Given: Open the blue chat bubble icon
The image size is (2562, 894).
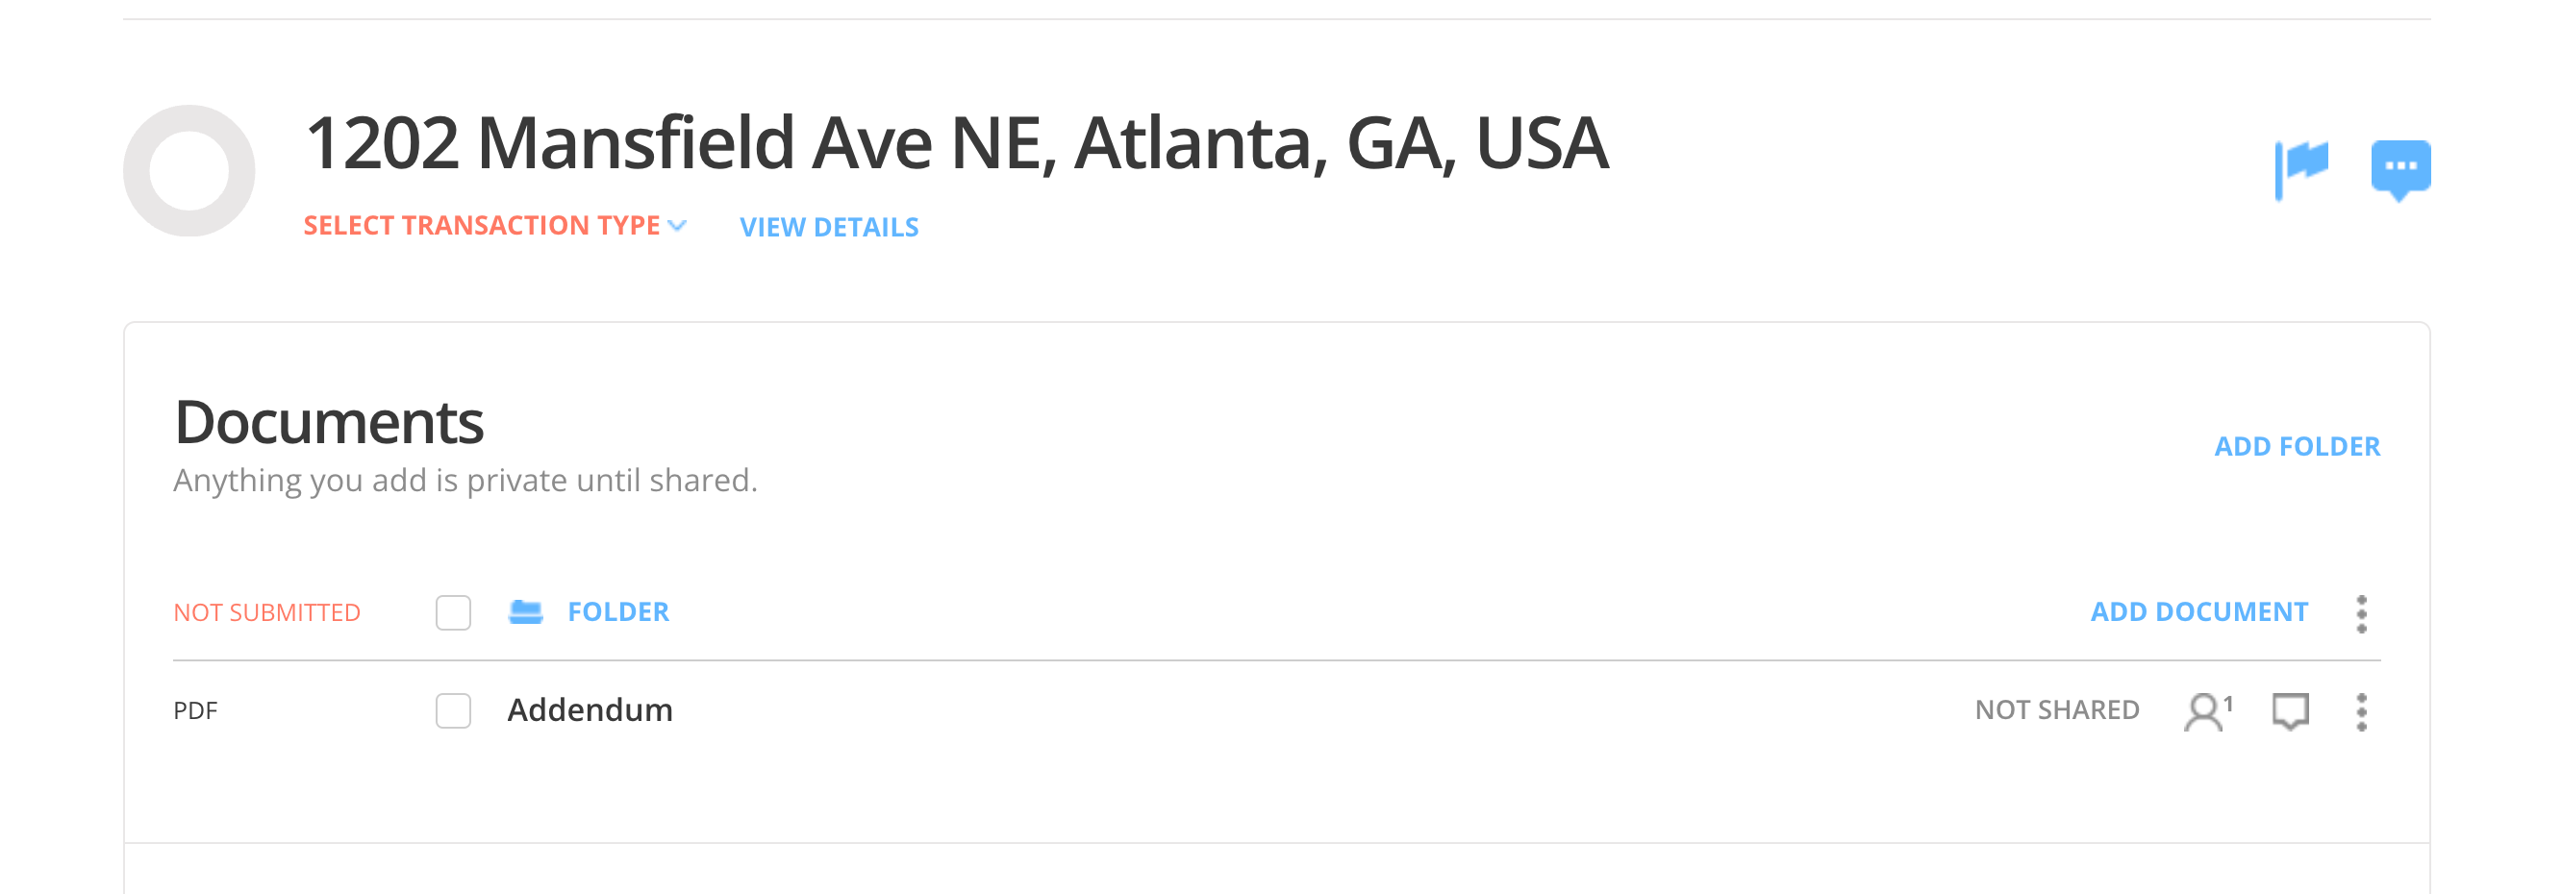Looking at the screenshot, I should (2399, 167).
